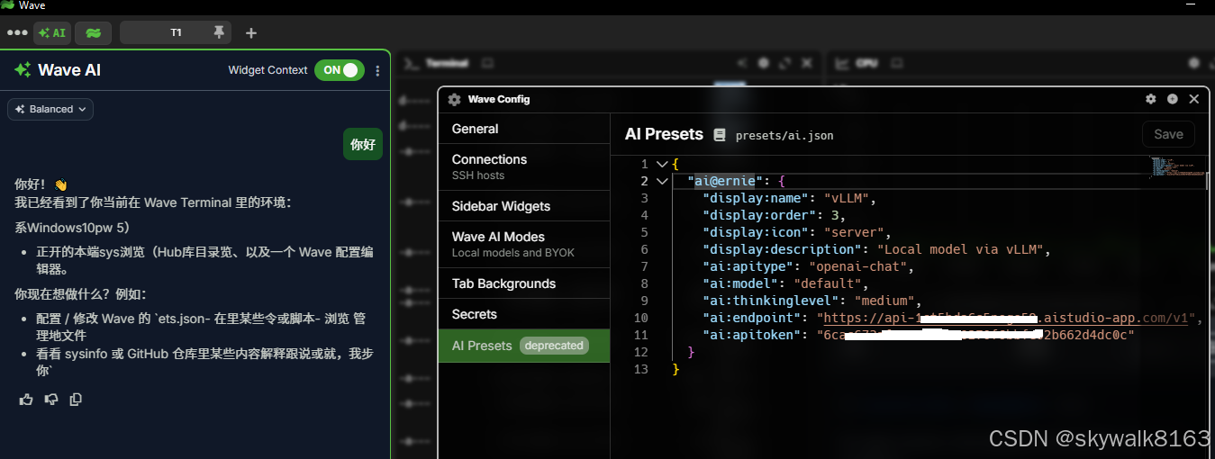
Task: Click the CPU block title
Action: point(866,63)
